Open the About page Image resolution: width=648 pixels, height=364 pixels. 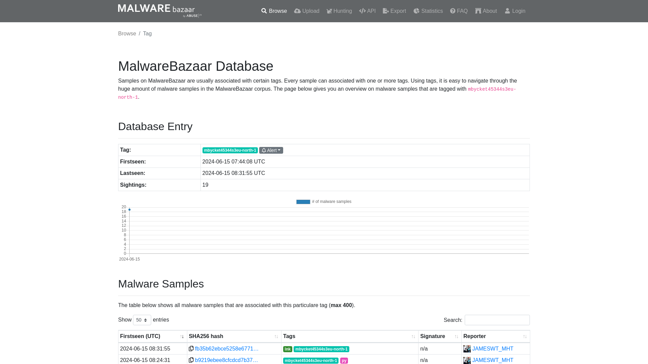pos(486,11)
